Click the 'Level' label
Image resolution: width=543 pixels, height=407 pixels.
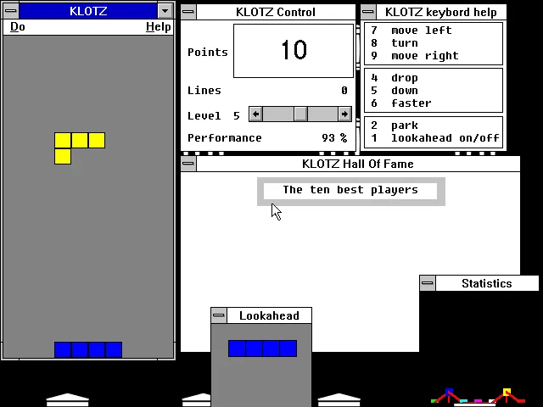click(x=204, y=116)
